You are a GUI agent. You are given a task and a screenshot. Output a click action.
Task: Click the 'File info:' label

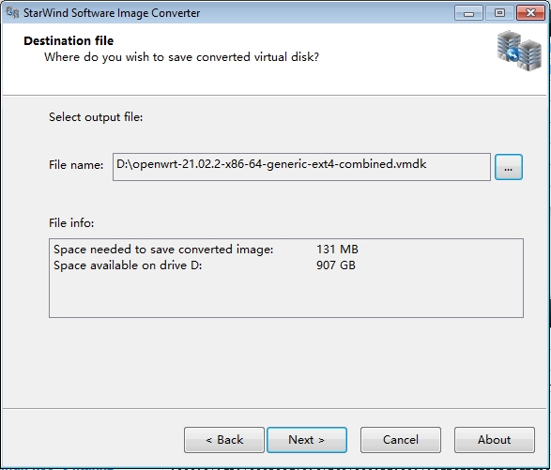point(71,223)
